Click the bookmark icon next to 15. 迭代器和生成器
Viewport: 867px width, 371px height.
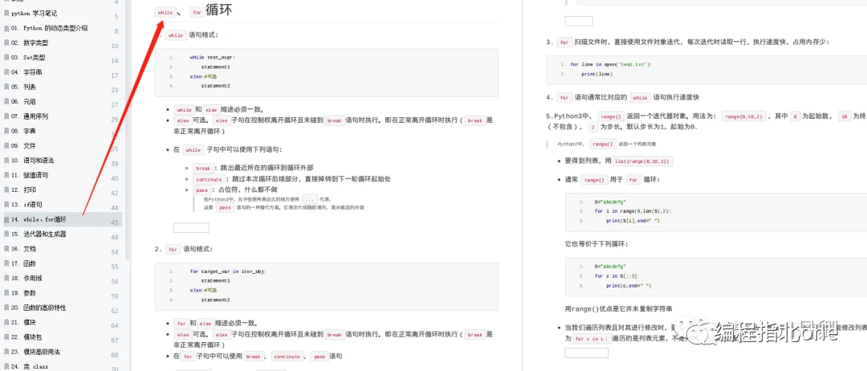coord(6,234)
